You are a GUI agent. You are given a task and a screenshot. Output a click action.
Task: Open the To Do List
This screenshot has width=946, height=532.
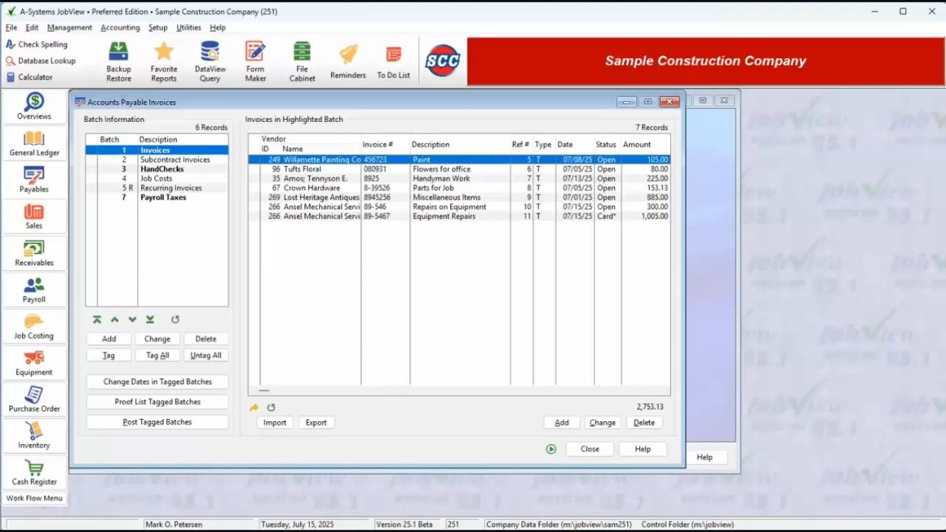point(393,61)
